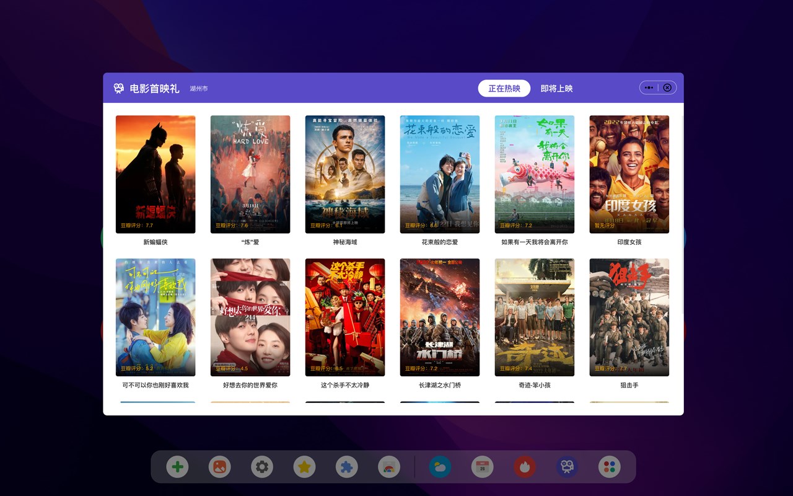Click the 花束般的恋爱 title label
The height and width of the screenshot is (496, 793).
pyautogui.click(x=440, y=242)
